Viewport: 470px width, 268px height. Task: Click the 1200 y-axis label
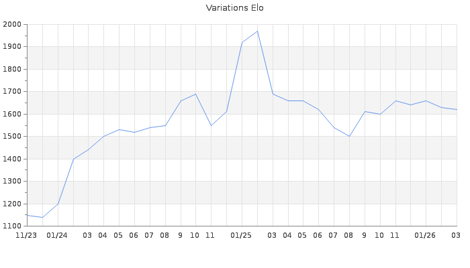pos(13,204)
